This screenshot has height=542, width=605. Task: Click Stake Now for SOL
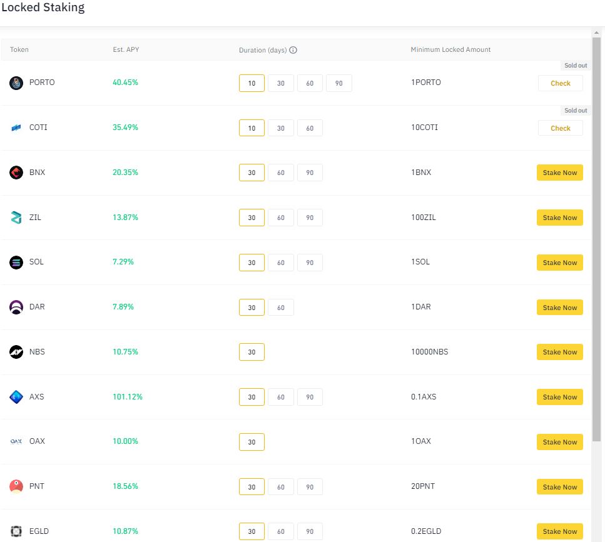pos(560,263)
